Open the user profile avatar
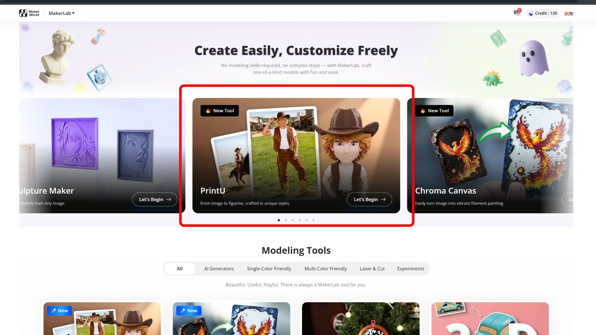 point(568,13)
